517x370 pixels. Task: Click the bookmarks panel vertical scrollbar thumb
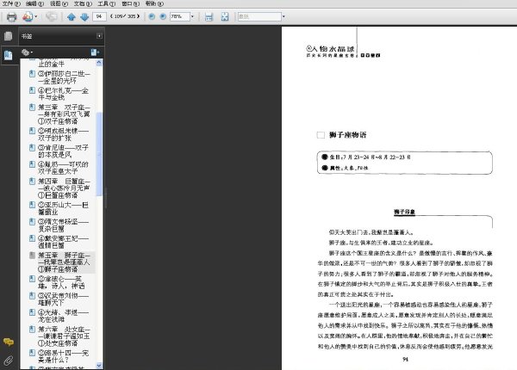pos(99,154)
